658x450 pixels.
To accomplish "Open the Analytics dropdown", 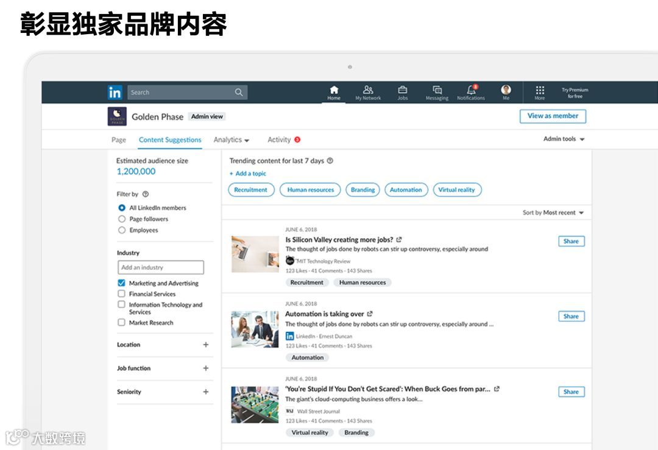I will (x=232, y=139).
